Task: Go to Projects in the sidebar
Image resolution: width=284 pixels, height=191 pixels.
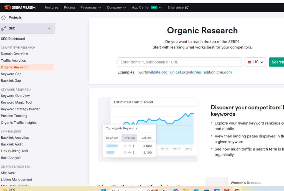Action: point(15,17)
